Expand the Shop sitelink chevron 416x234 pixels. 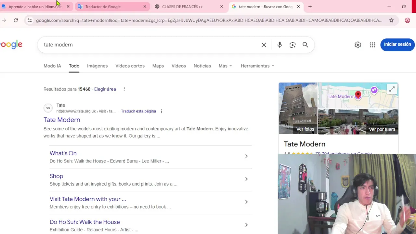tap(246, 179)
